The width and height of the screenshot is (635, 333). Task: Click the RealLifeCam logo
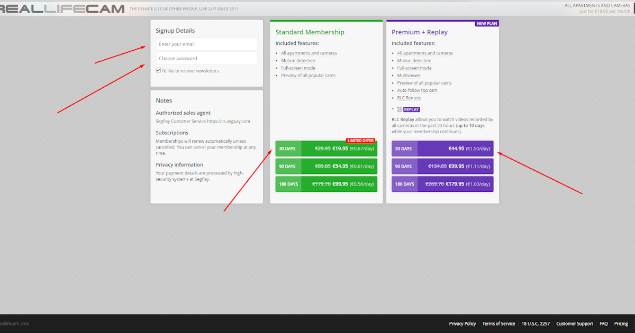(x=62, y=8)
